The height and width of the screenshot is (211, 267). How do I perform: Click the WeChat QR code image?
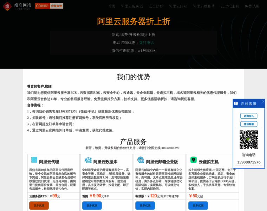[x=249, y=140]
